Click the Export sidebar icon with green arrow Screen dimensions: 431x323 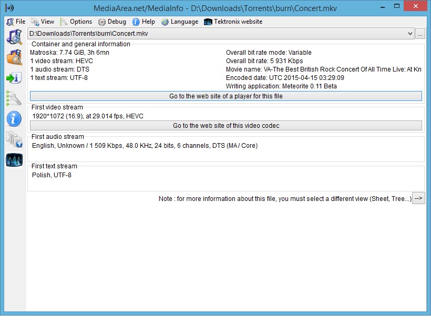click(14, 78)
